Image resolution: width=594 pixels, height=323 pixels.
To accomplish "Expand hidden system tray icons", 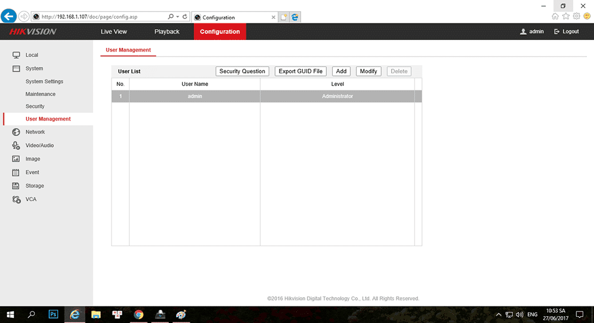I will 499,314.
